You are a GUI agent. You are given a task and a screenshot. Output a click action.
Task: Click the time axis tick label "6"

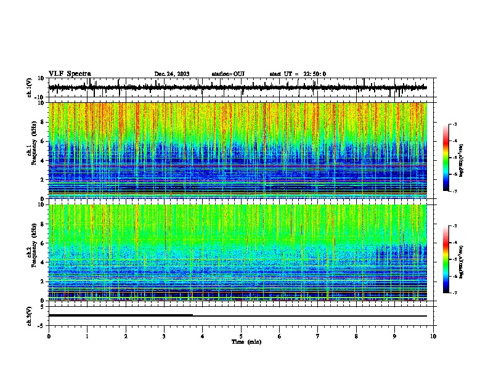280,336
